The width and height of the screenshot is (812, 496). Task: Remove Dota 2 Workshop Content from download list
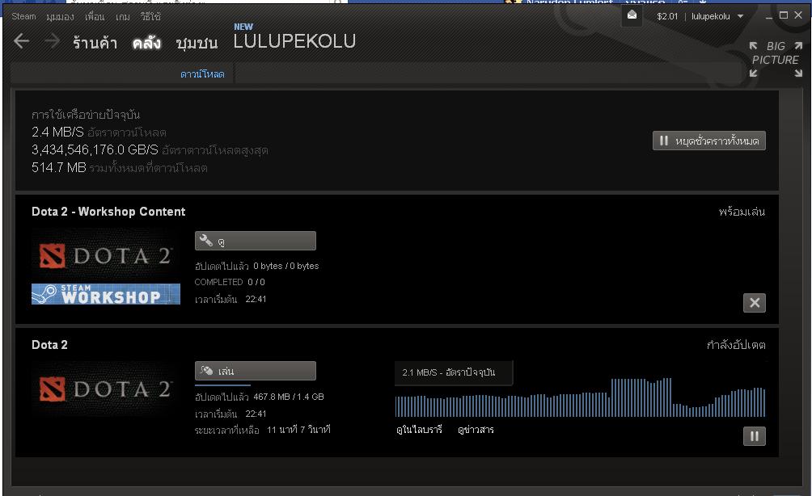(754, 303)
